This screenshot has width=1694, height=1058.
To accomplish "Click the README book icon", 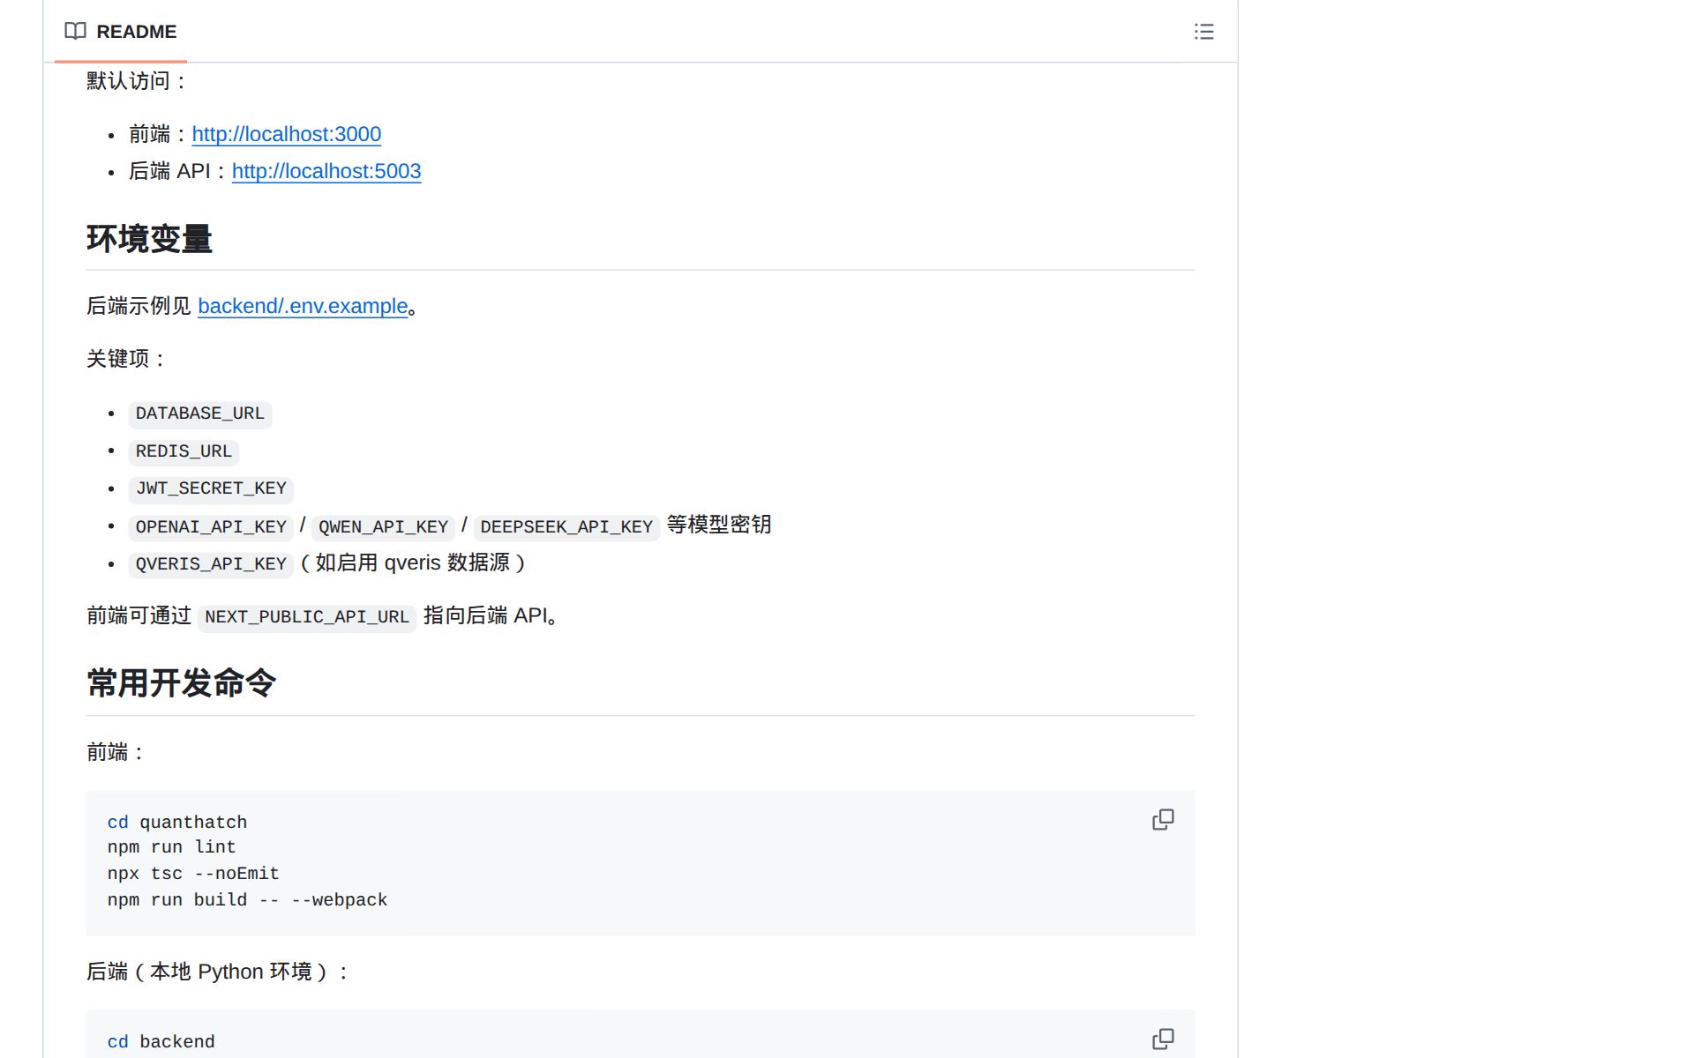I will tap(76, 32).
